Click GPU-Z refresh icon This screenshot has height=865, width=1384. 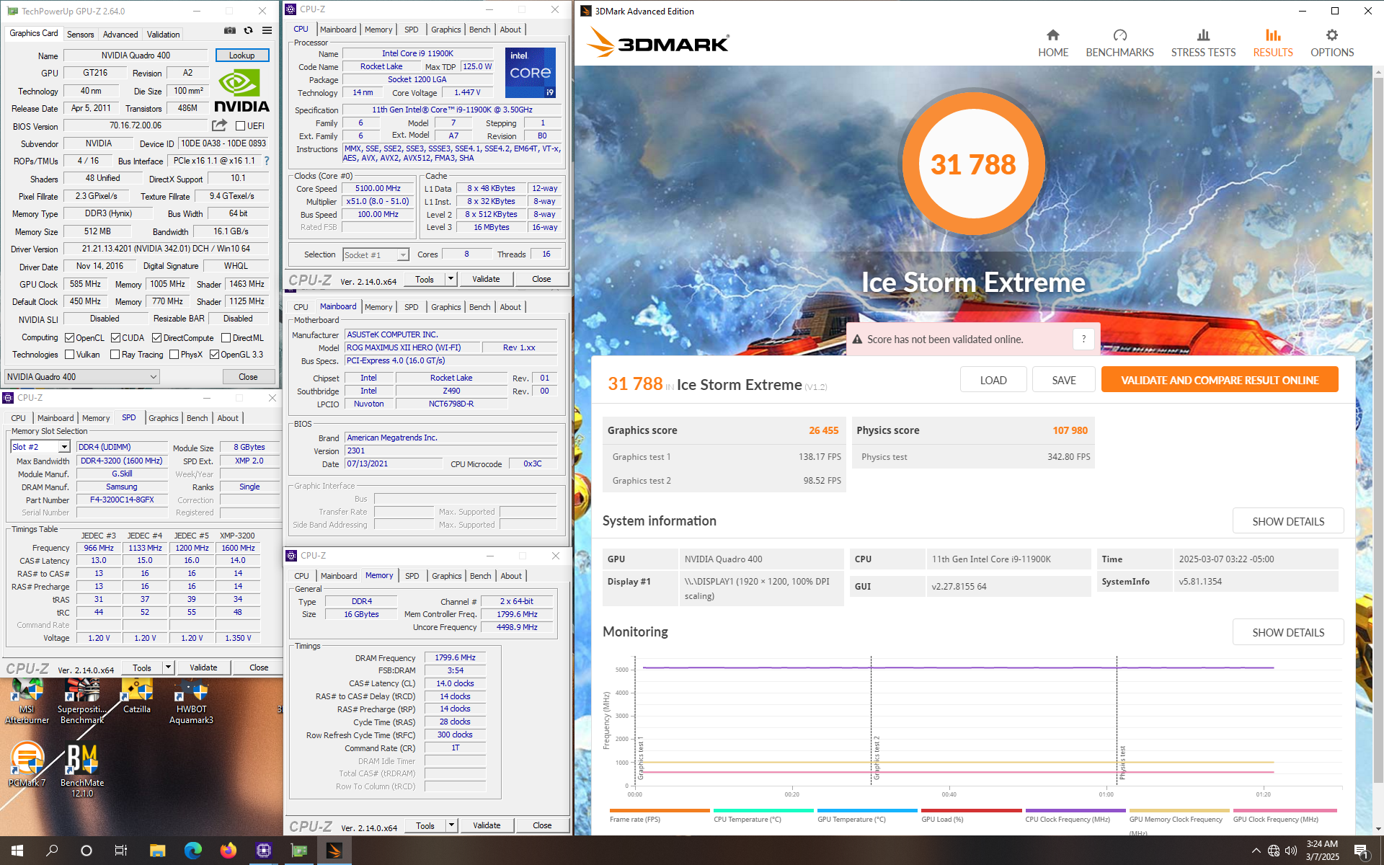[x=248, y=30]
